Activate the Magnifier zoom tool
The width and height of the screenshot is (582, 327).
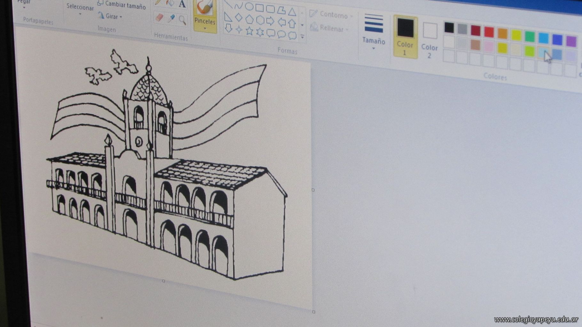pos(183,20)
